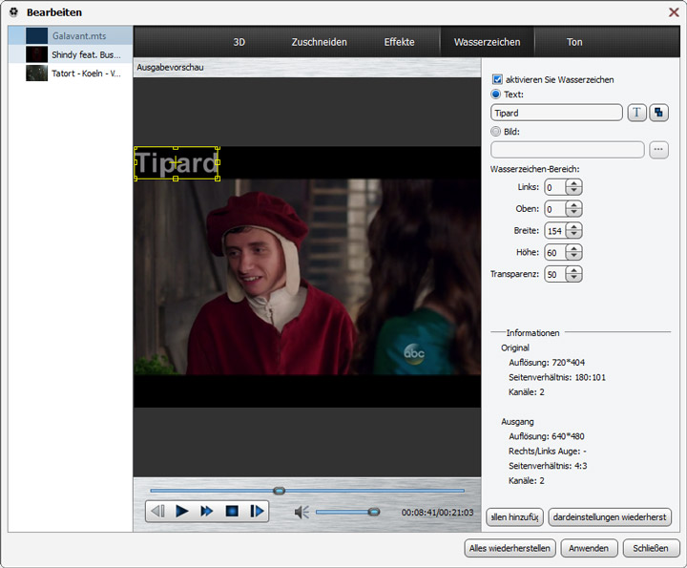Open the Effekte tab
Screen dimensions: 687x568
click(399, 42)
